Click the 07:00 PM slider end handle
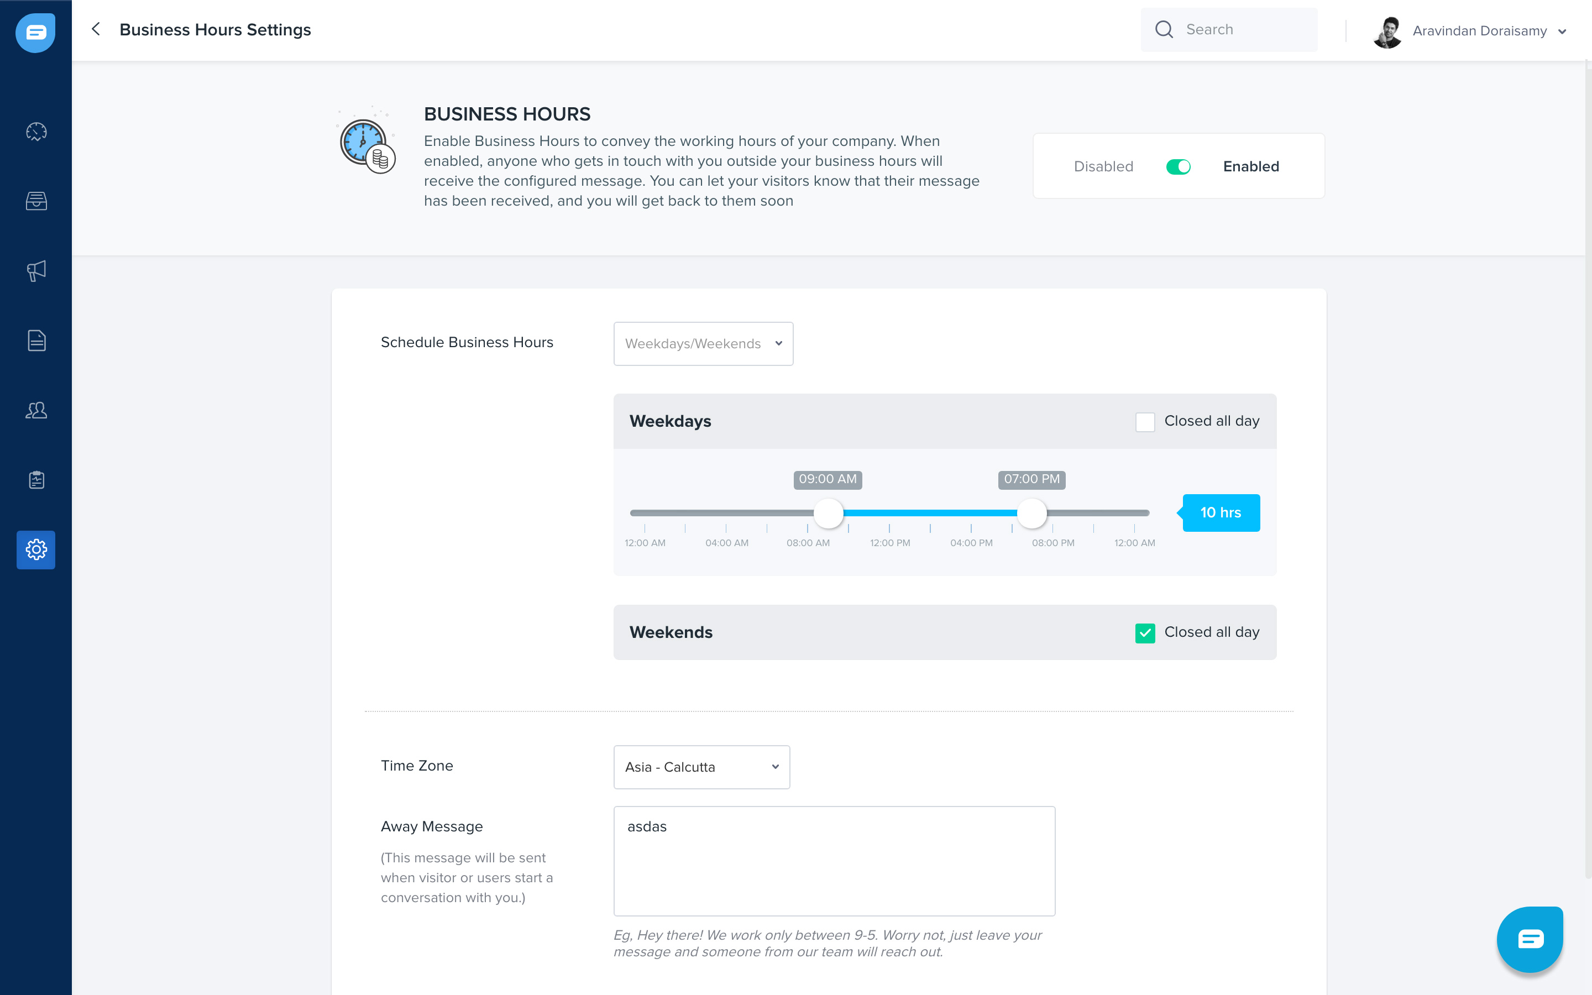The image size is (1592, 995). point(1031,514)
